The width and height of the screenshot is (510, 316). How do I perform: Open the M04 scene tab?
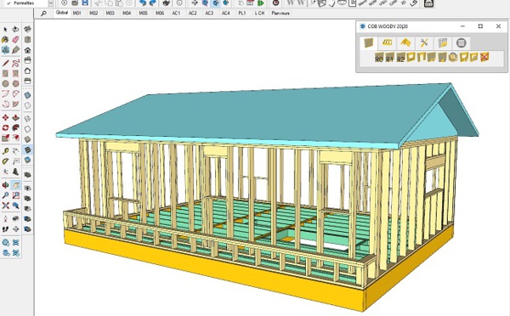[x=127, y=14]
